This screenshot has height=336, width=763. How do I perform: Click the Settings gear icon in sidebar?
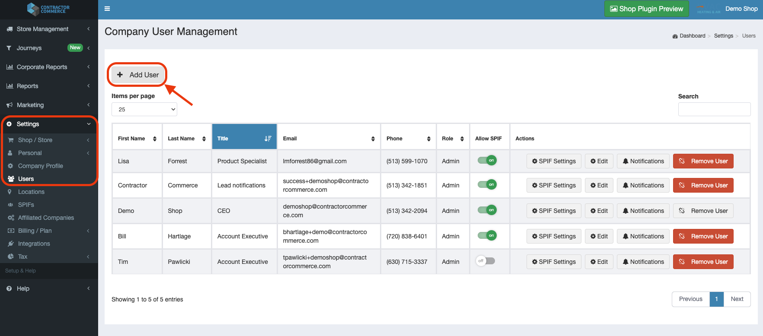tap(9, 124)
